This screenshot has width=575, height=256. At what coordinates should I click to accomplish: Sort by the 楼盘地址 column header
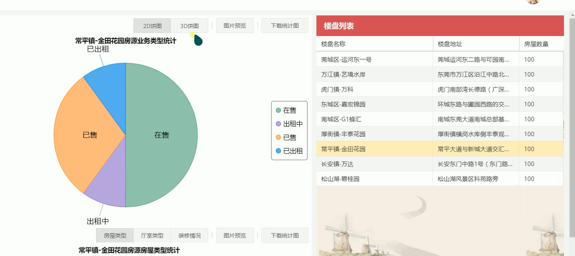pos(476,44)
